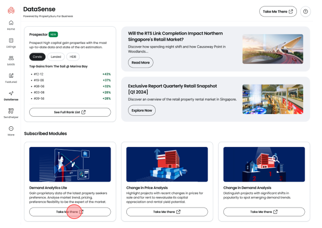This screenshot has height=228, width=322.
Task: Click the RTS Link article headline
Action: point(175,36)
